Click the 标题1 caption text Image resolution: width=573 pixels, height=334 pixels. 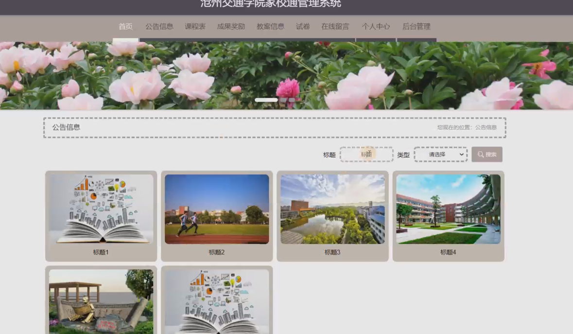click(101, 252)
